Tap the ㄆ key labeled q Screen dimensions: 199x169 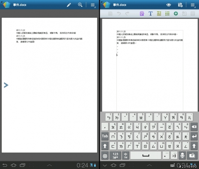tap(113, 127)
